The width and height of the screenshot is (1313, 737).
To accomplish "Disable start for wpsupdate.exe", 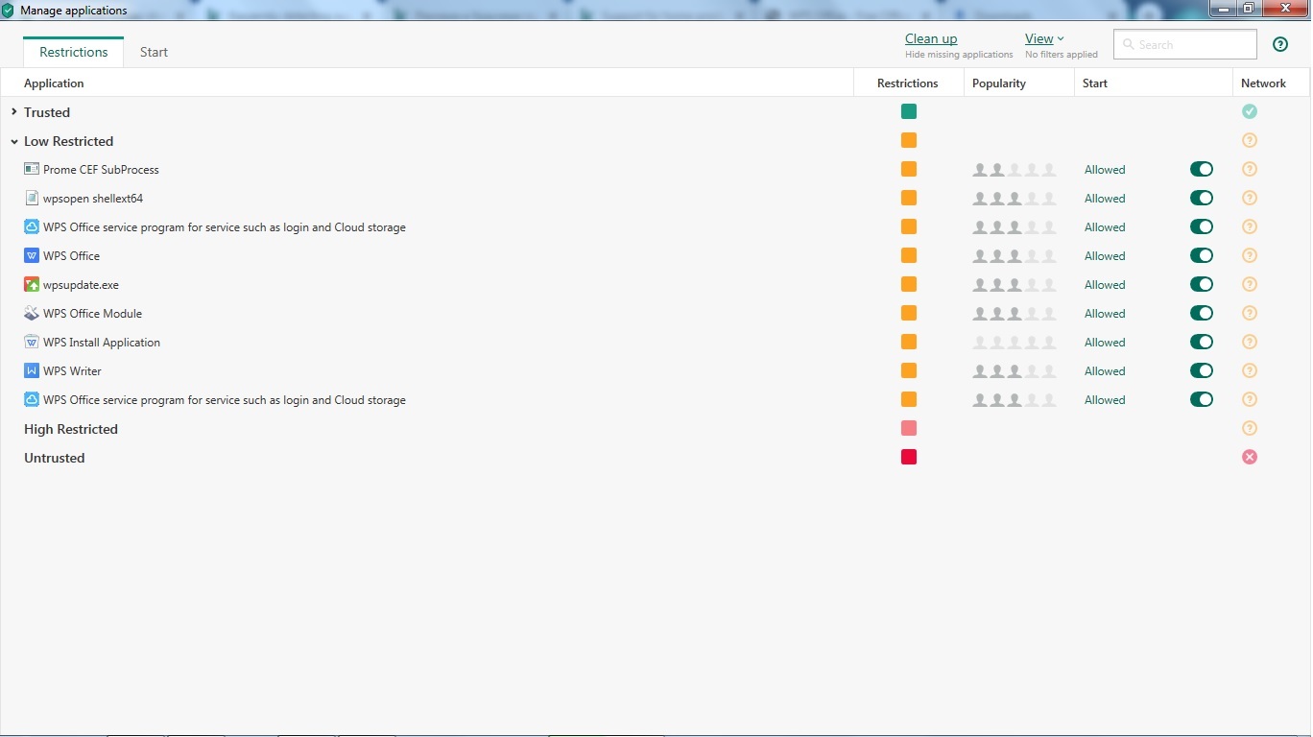I will 1202,284.
